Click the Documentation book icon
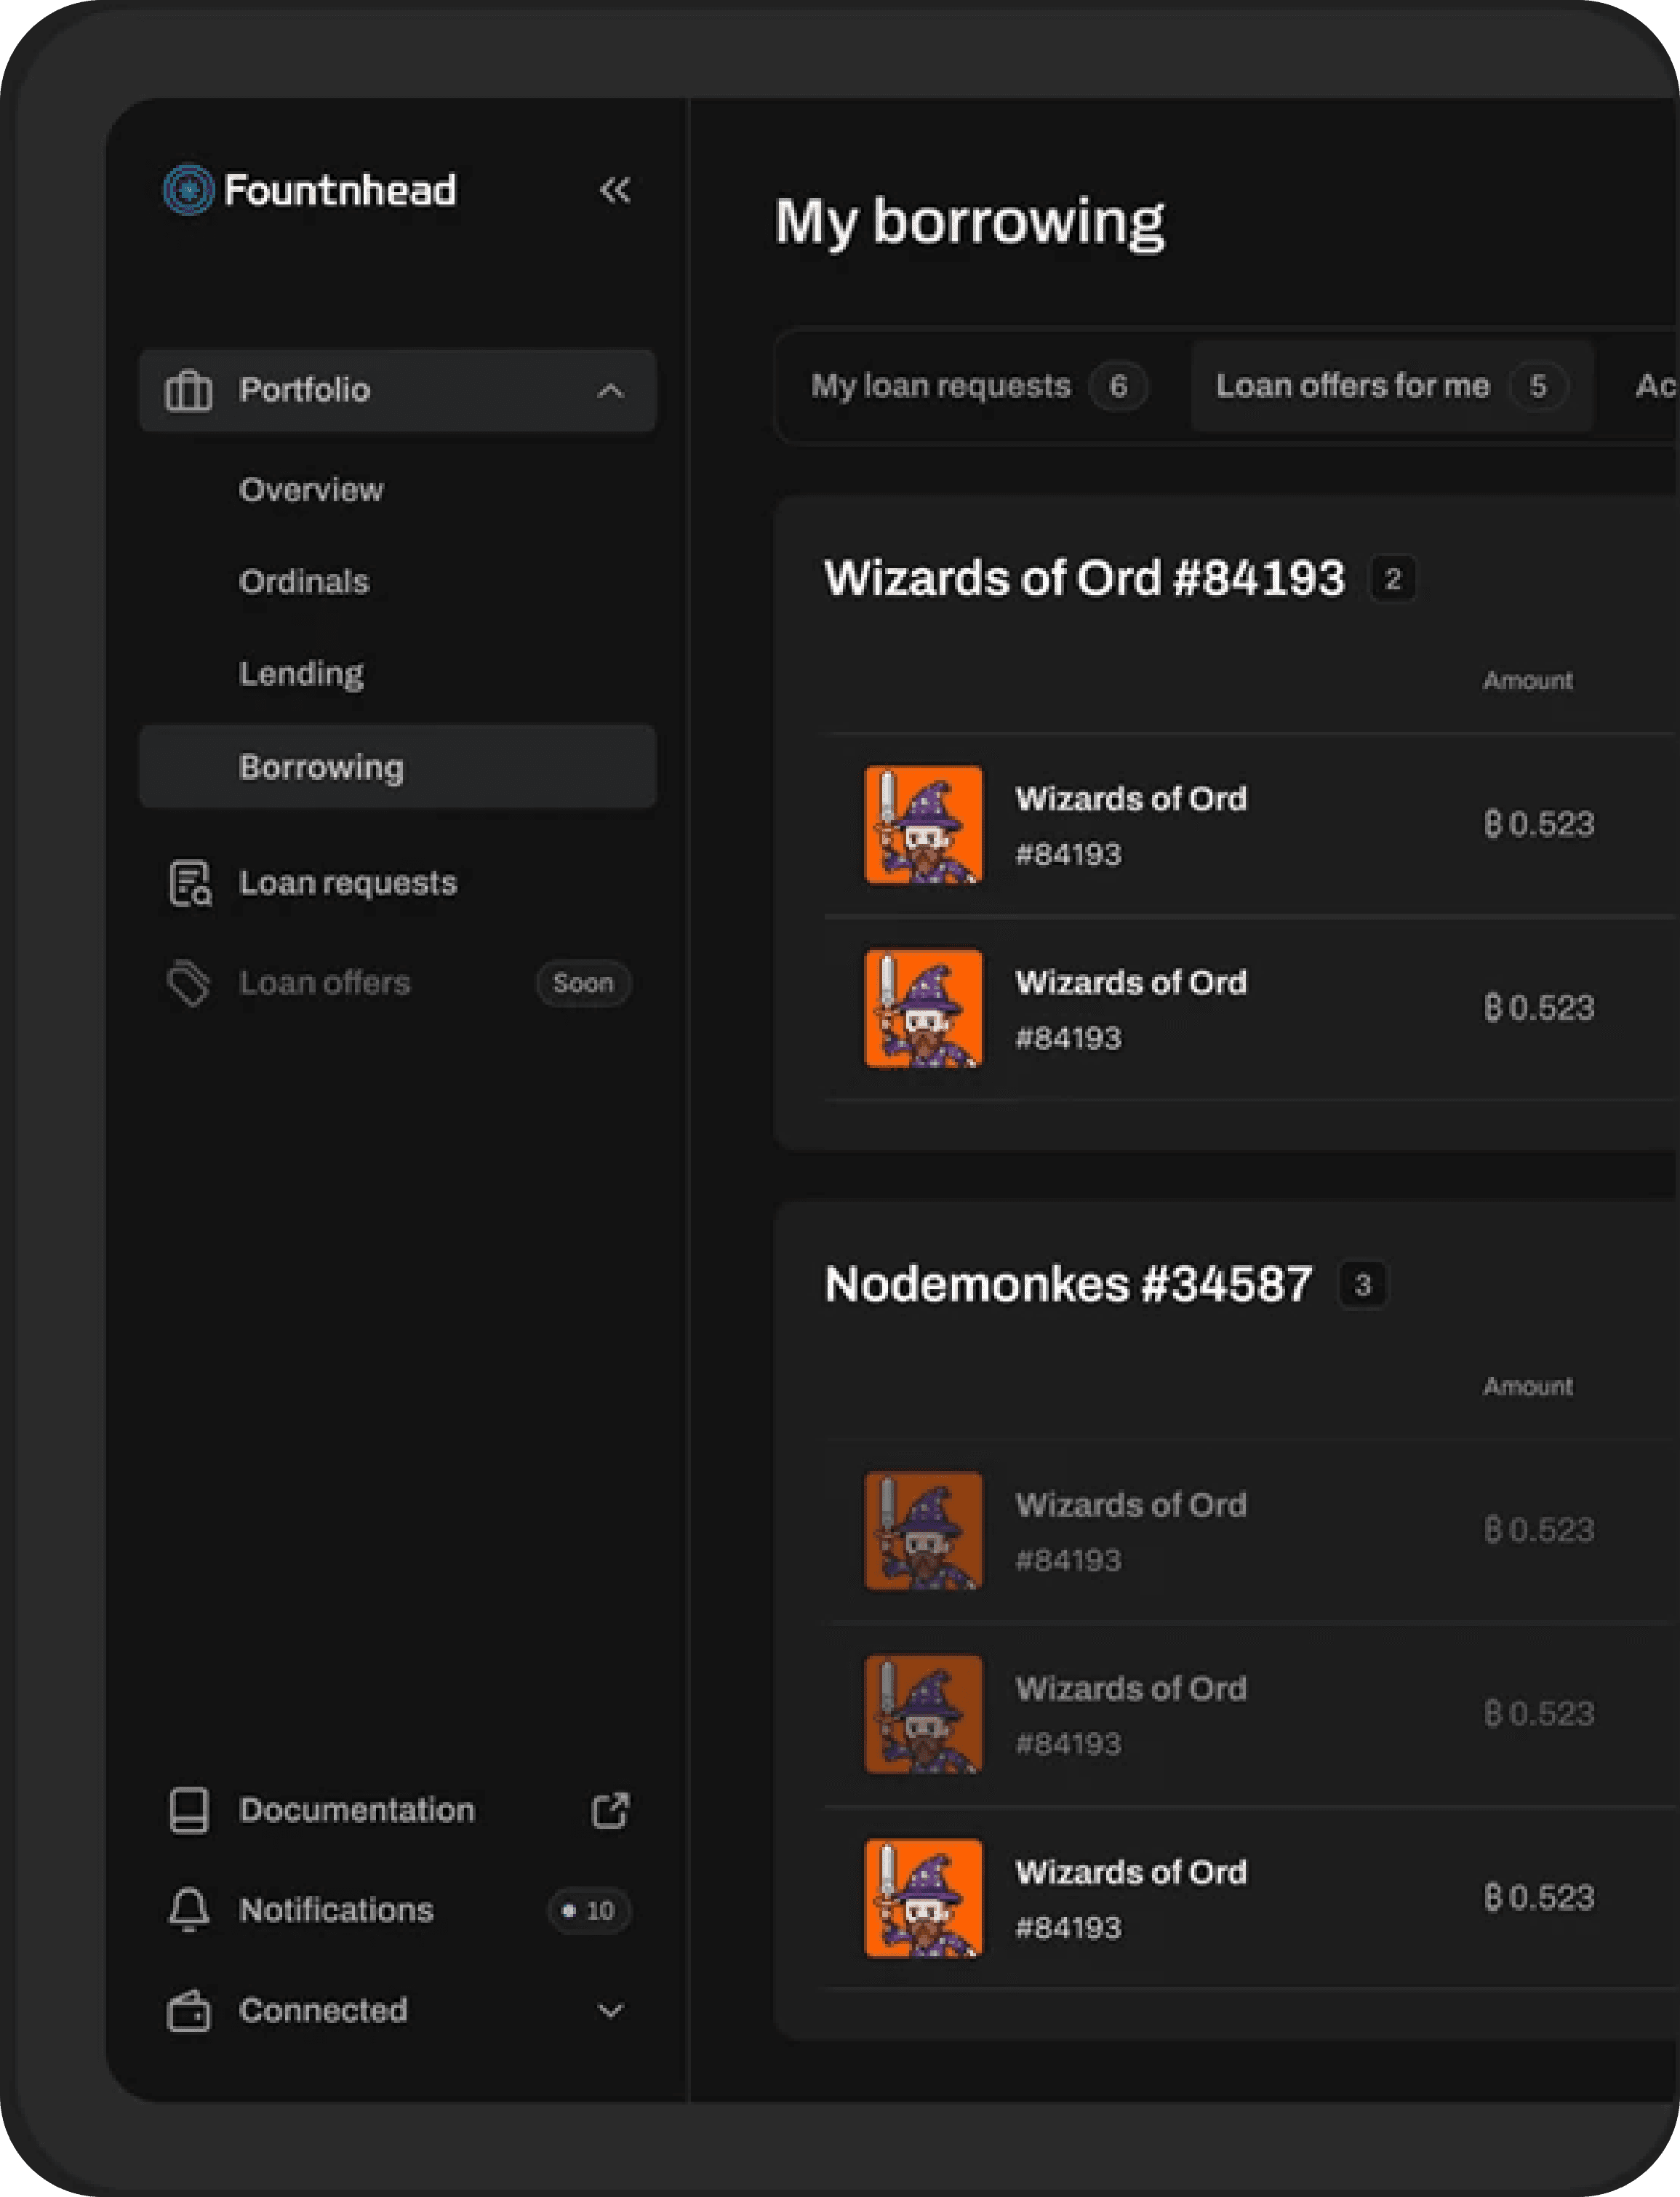The width and height of the screenshot is (1680, 2197). [188, 1810]
